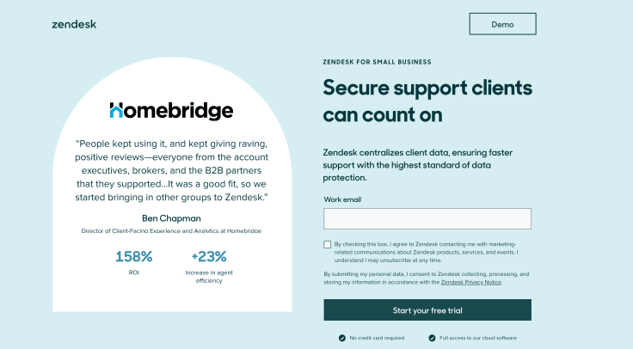Select the +23% agent efficiency statistic

click(x=209, y=256)
